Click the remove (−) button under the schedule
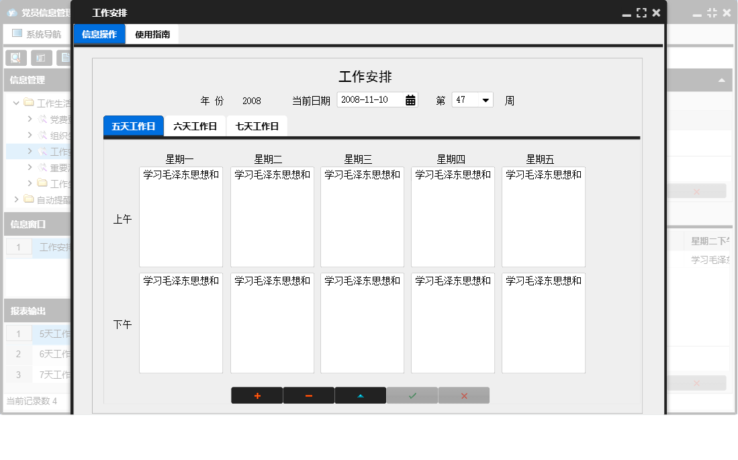This screenshot has height=460, width=738. pyautogui.click(x=309, y=396)
